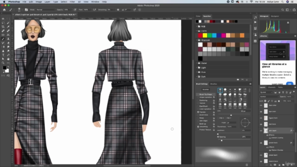Screen dimensions: 297x167
Task: Expand the Pure swatch folder
Action: click(x=197, y=72)
